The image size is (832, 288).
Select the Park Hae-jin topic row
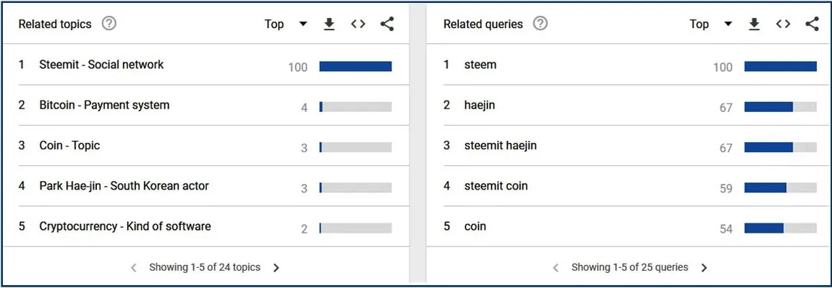coord(205,186)
